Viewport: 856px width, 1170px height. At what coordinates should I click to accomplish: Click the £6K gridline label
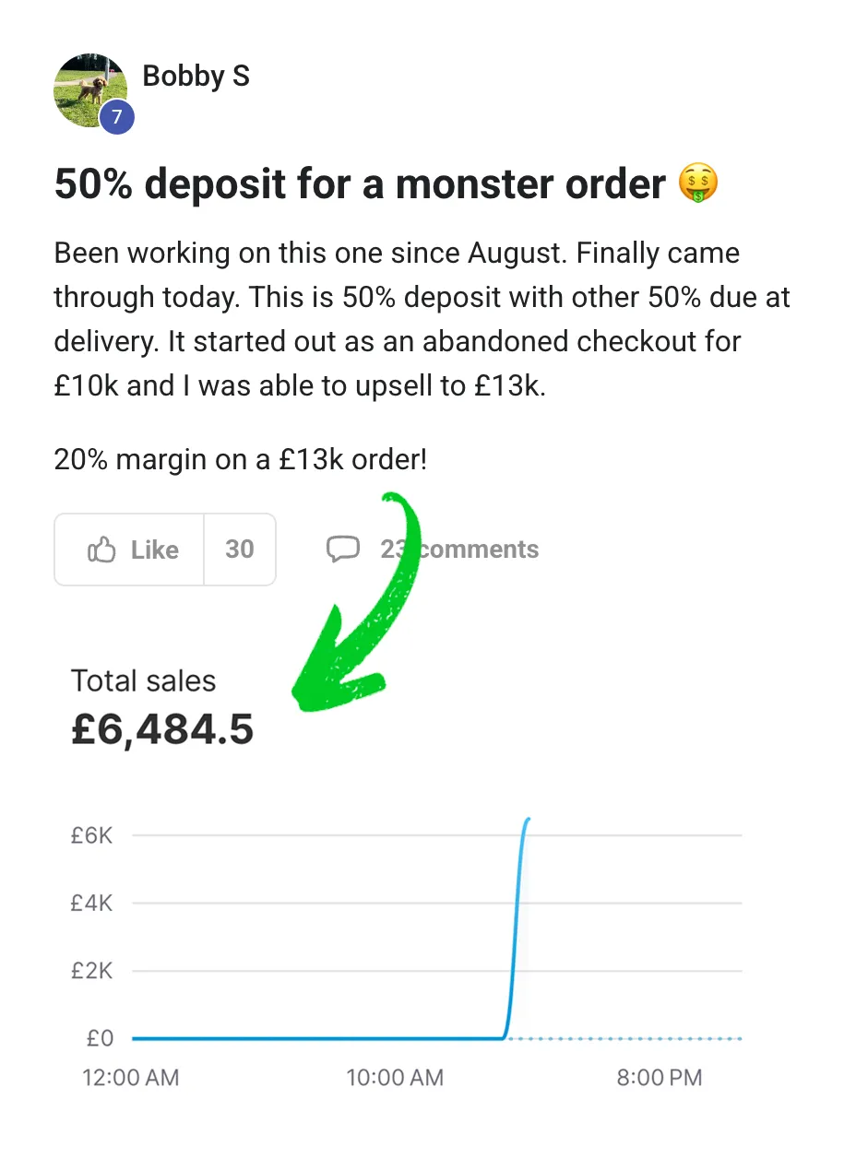pyautogui.click(x=91, y=835)
